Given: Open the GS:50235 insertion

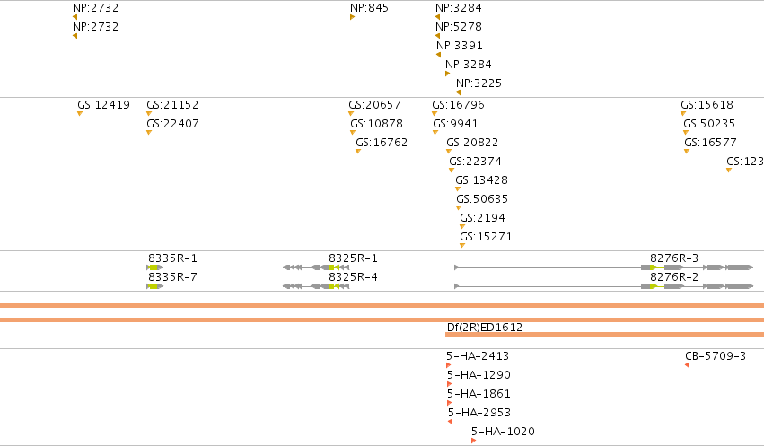Looking at the screenshot, I should 686,133.
